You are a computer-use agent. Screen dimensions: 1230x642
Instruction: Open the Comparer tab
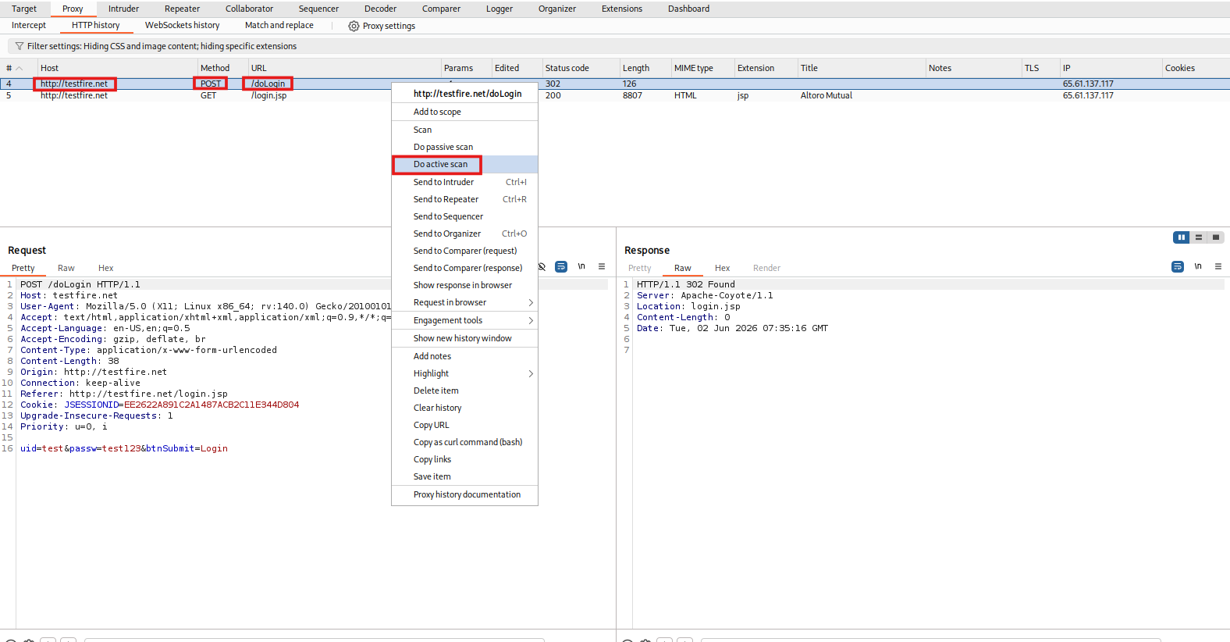pyautogui.click(x=441, y=9)
